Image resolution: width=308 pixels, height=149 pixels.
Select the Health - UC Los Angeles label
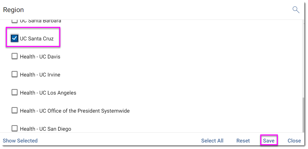pos(48,93)
